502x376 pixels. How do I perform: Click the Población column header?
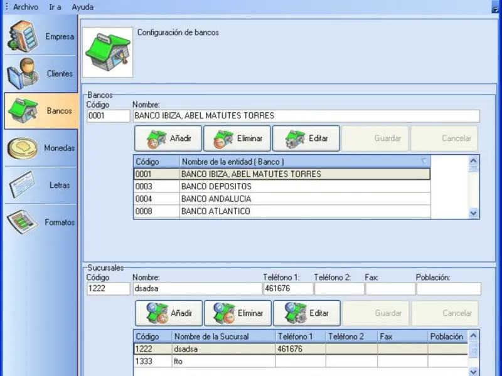pyautogui.click(x=447, y=337)
